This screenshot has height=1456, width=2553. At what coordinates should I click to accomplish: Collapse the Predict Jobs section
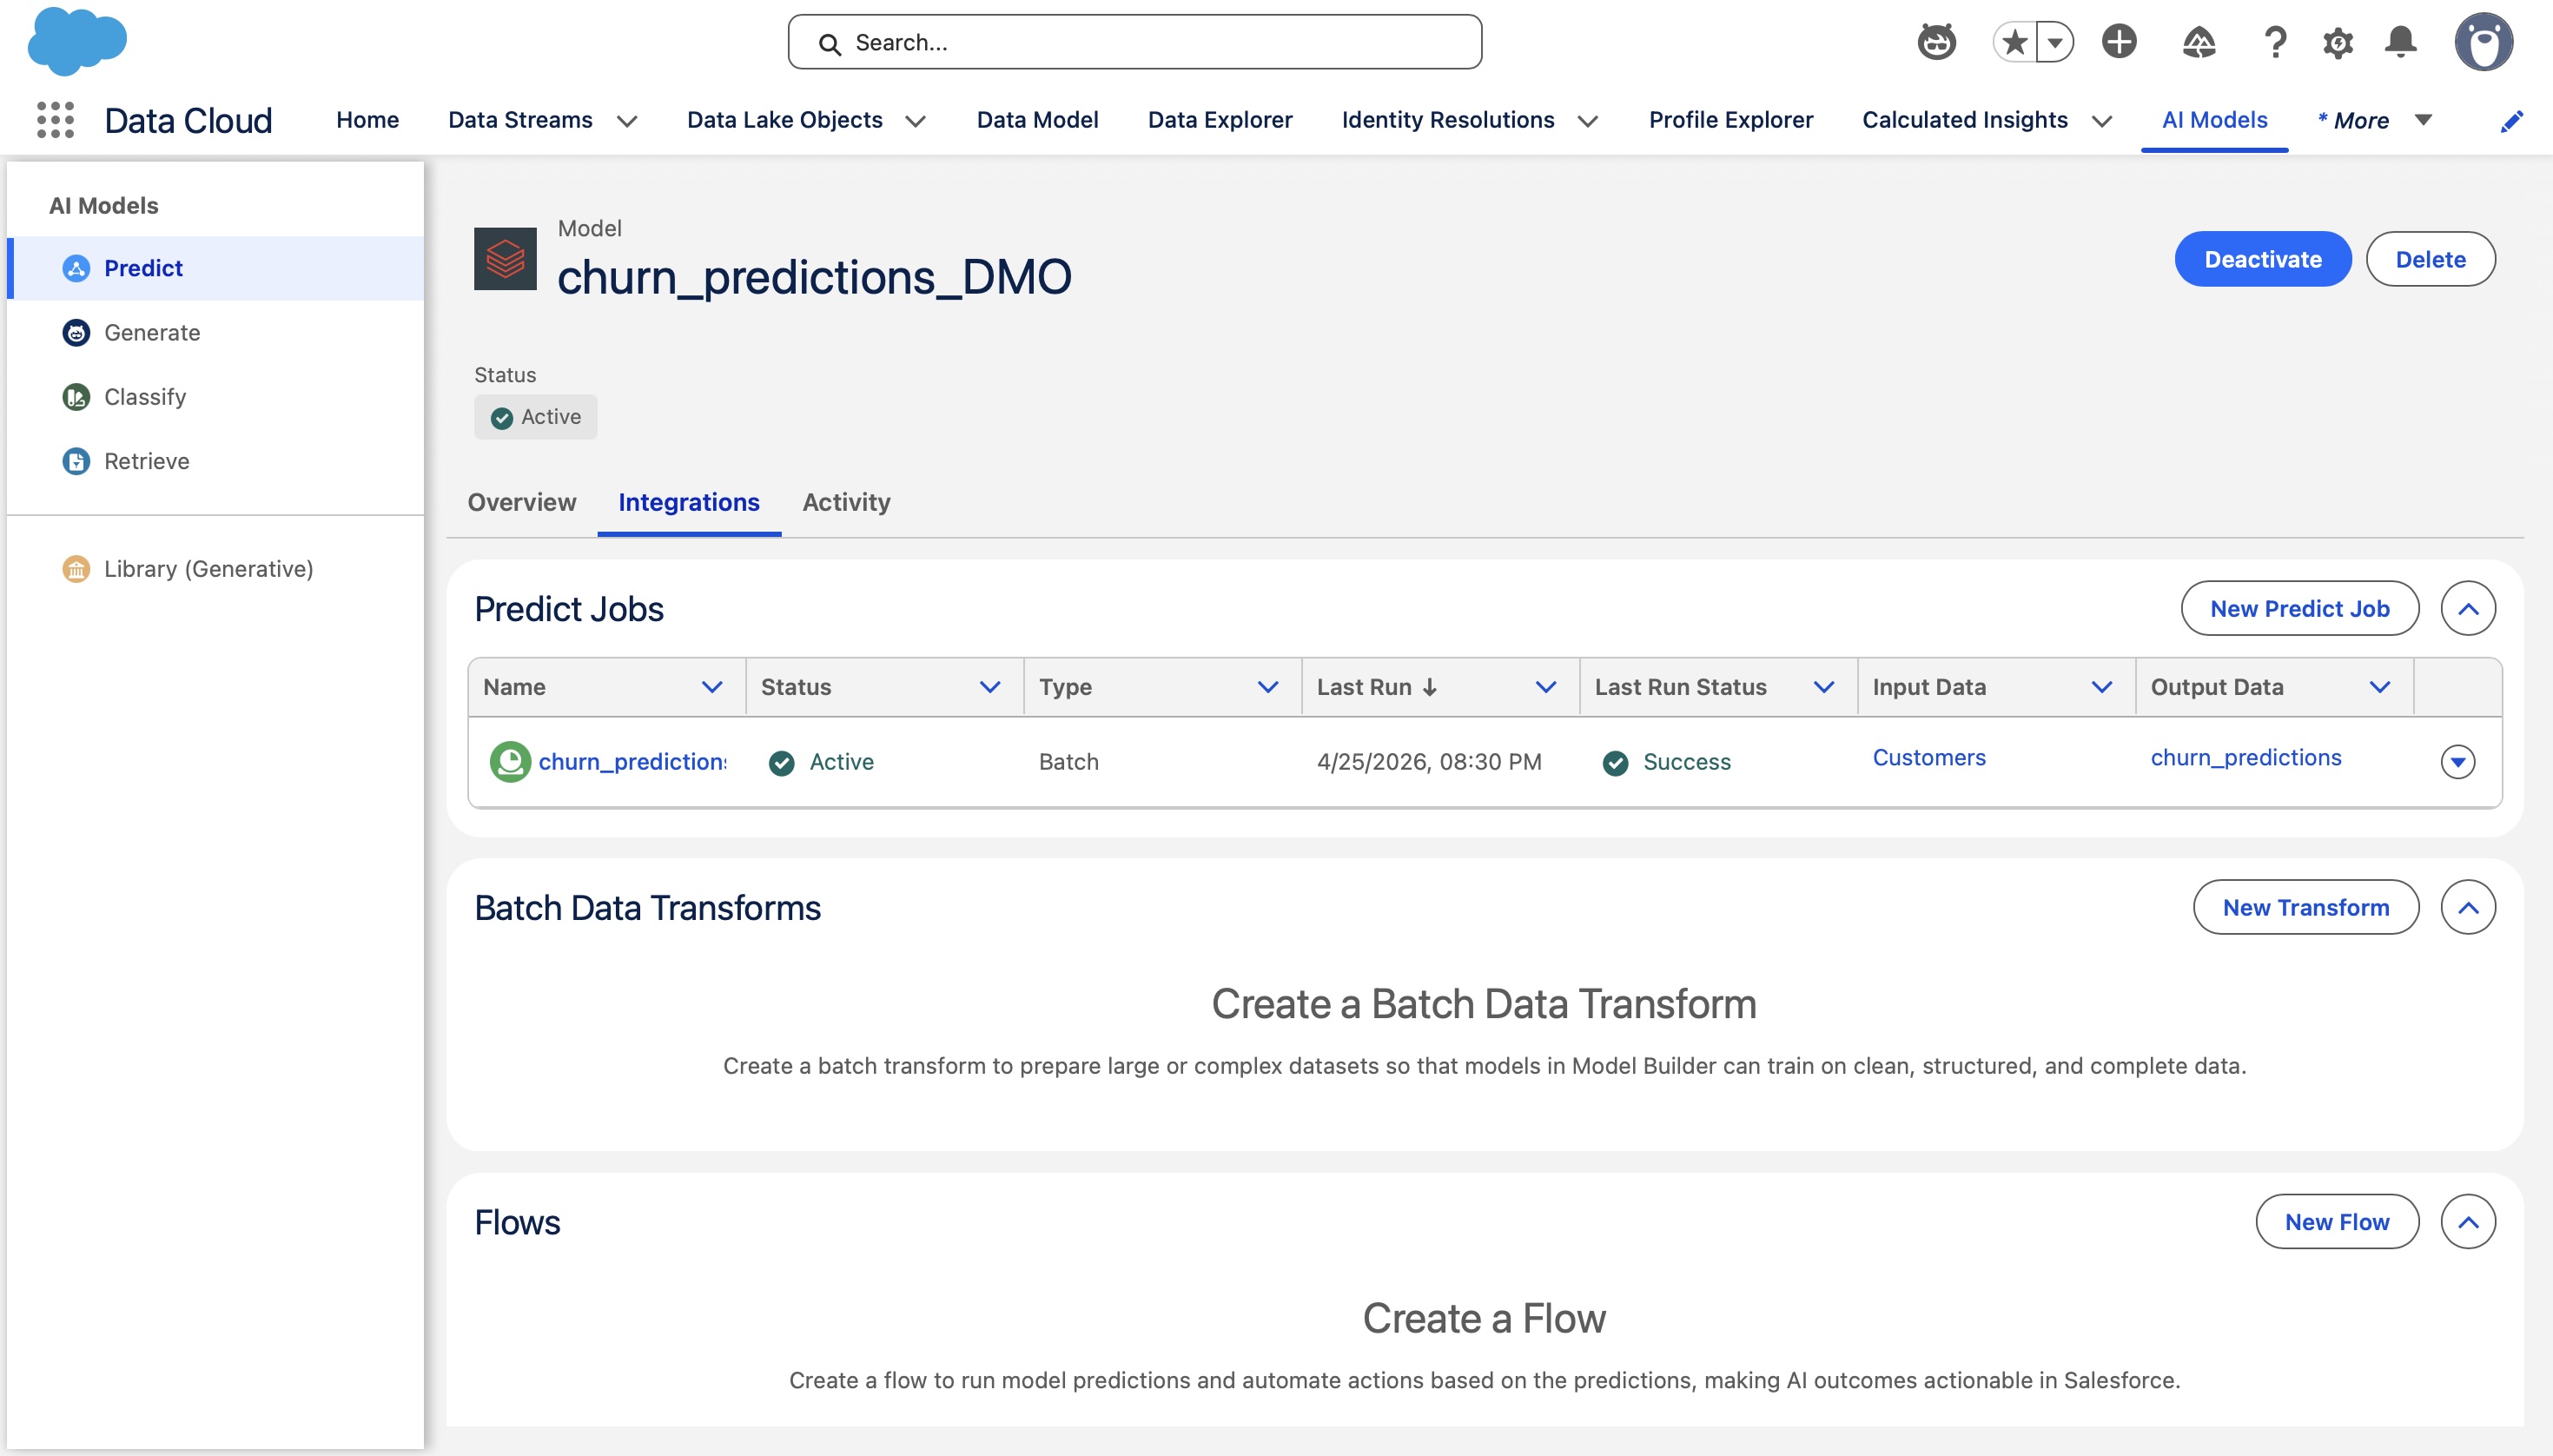(x=2468, y=609)
